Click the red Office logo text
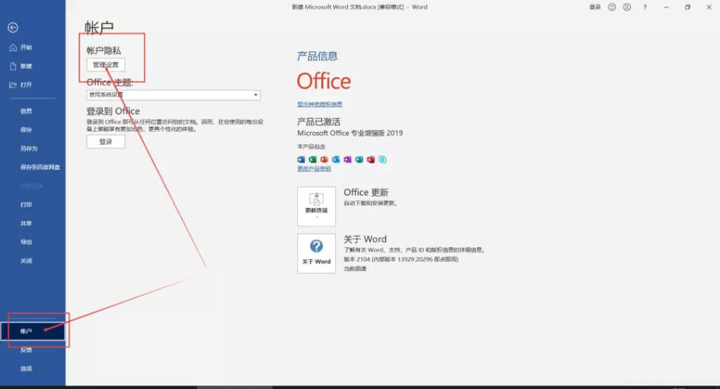Image resolution: width=720 pixels, height=389 pixels. (323, 81)
